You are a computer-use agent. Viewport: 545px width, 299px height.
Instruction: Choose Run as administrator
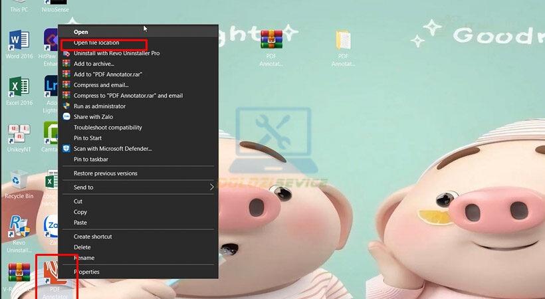[99, 106]
